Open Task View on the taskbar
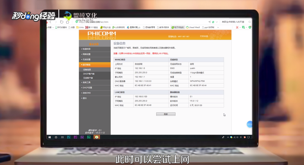This screenshot has width=304, height=165. click(x=62, y=137)
